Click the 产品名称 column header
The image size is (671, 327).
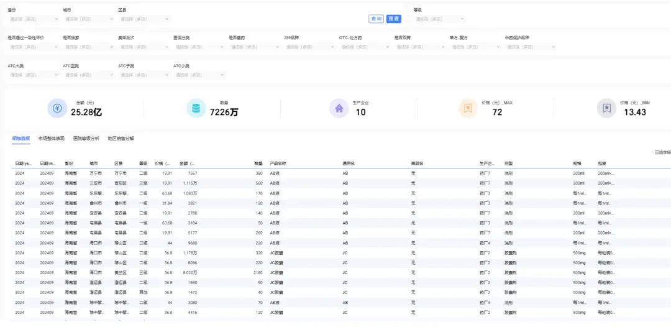pyautogui.click(x=278, y=163)
